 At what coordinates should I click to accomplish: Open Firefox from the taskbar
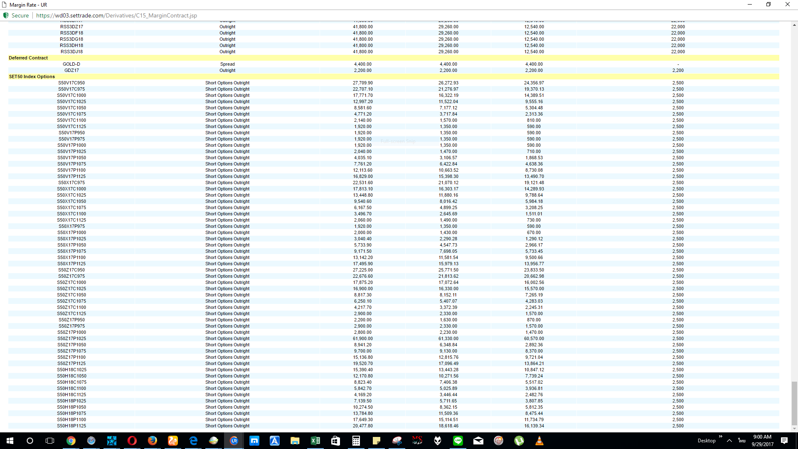[x=153, y=441]
